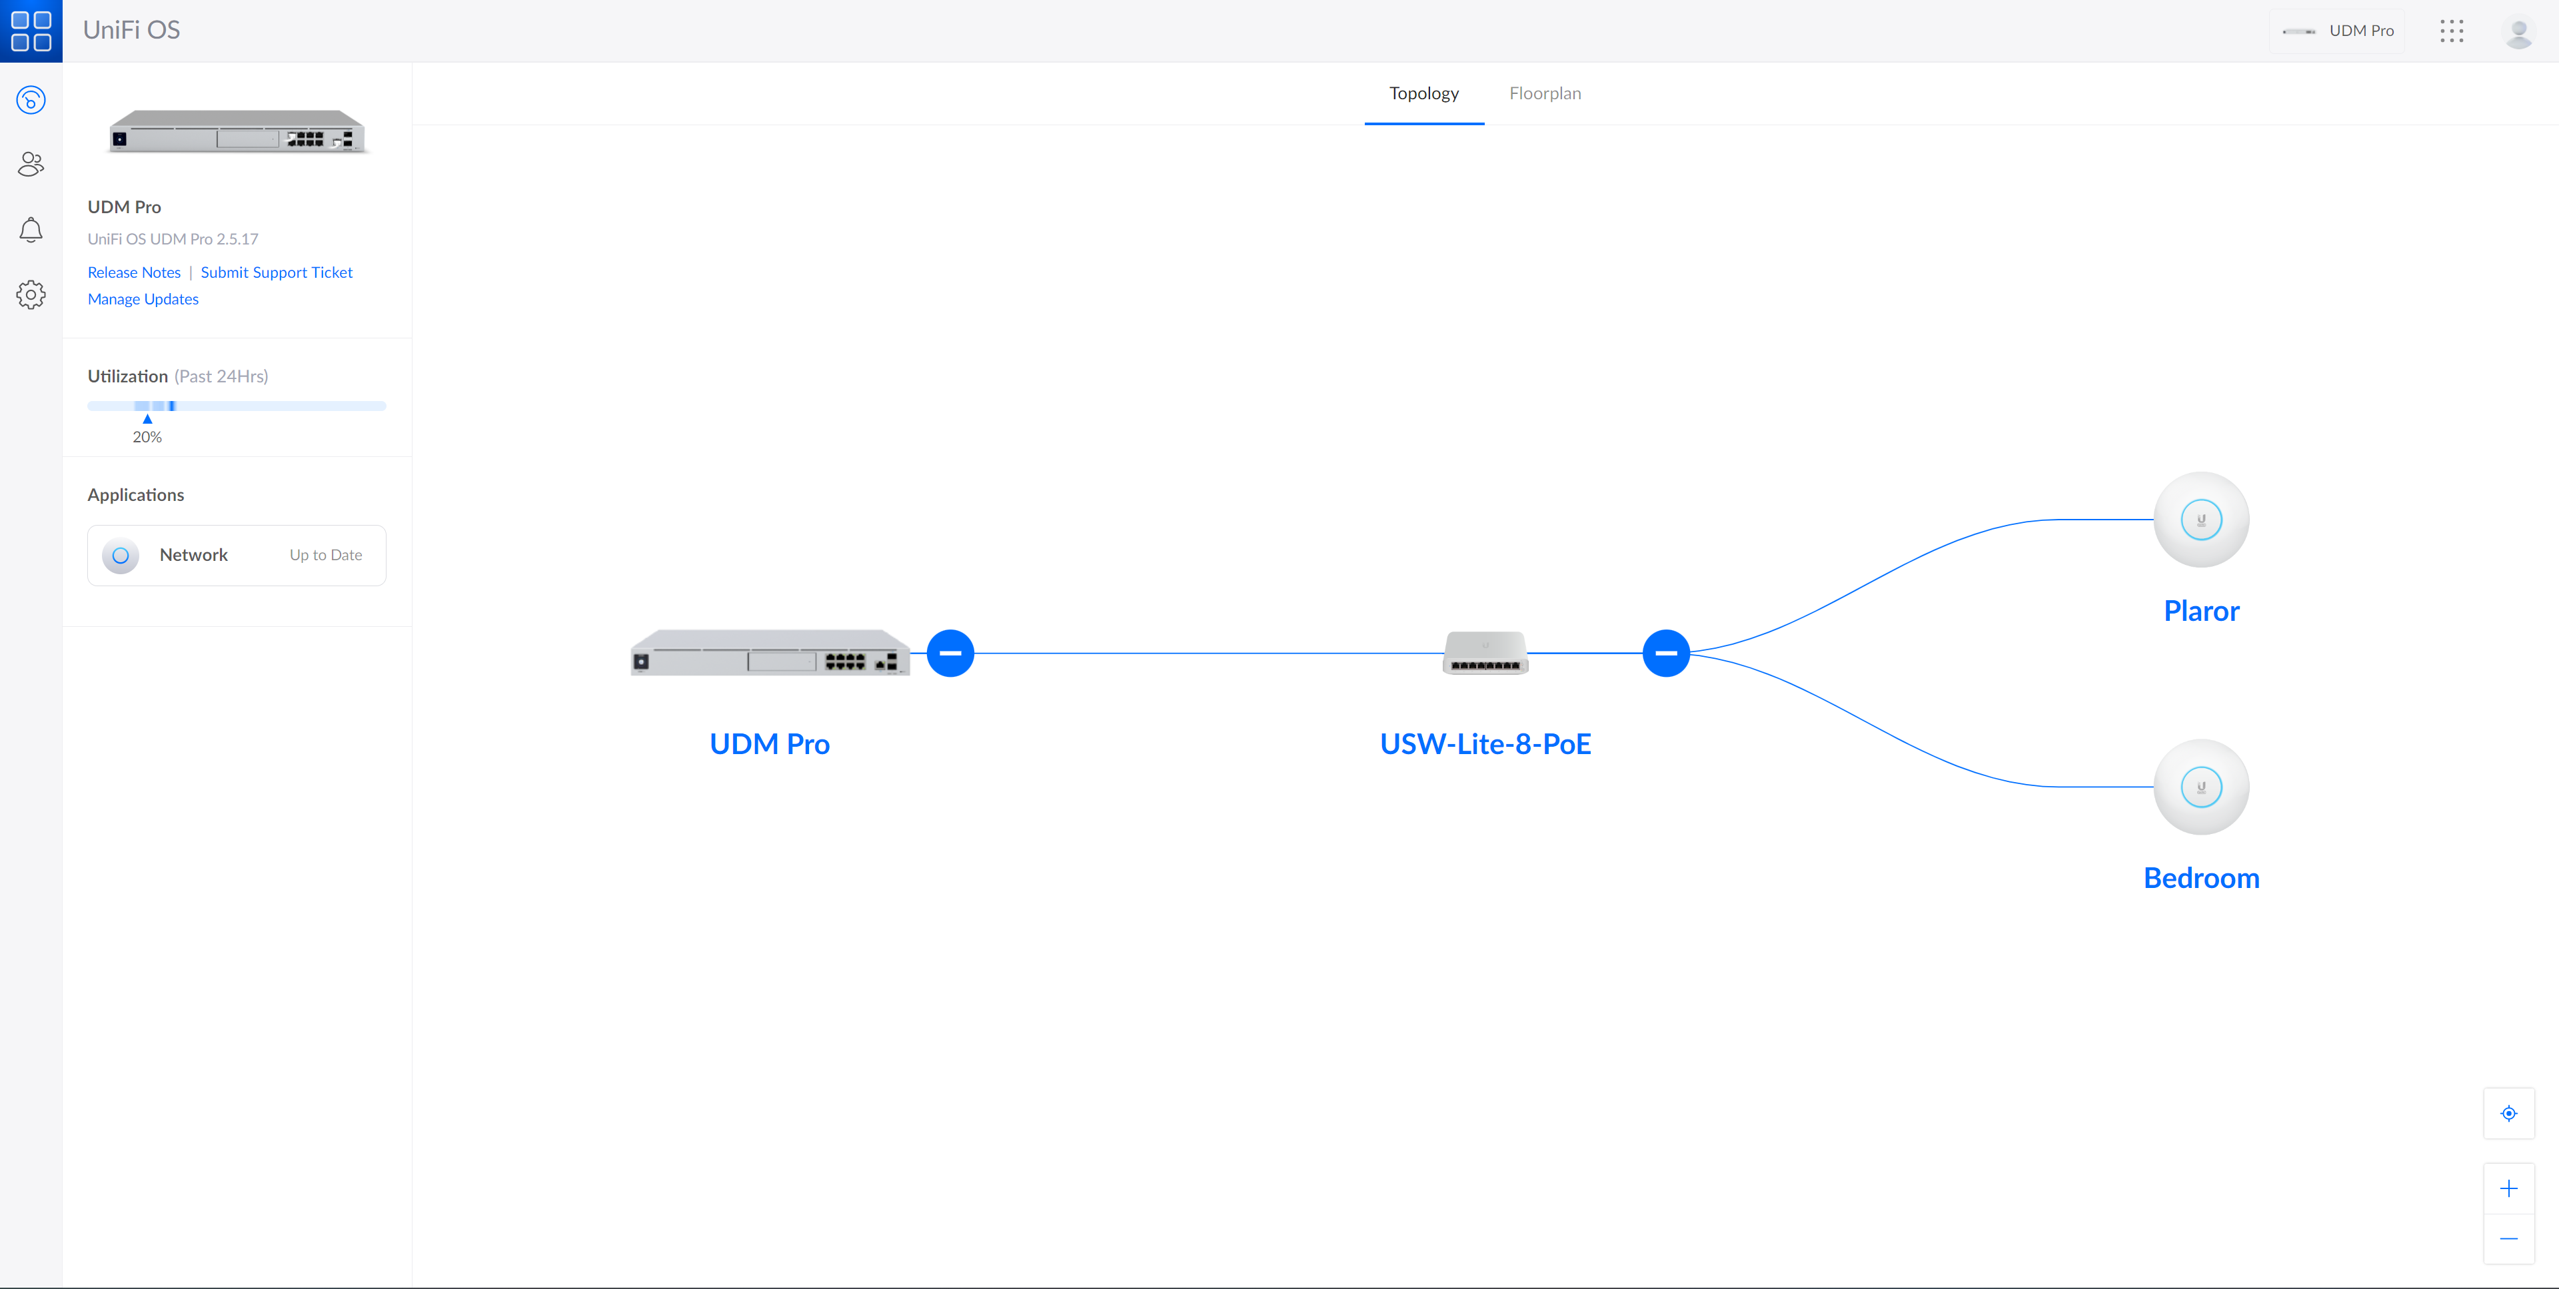2559x1289 pixels.
Task: Click the Utilization heading text
Action: [x=127, y=376]
